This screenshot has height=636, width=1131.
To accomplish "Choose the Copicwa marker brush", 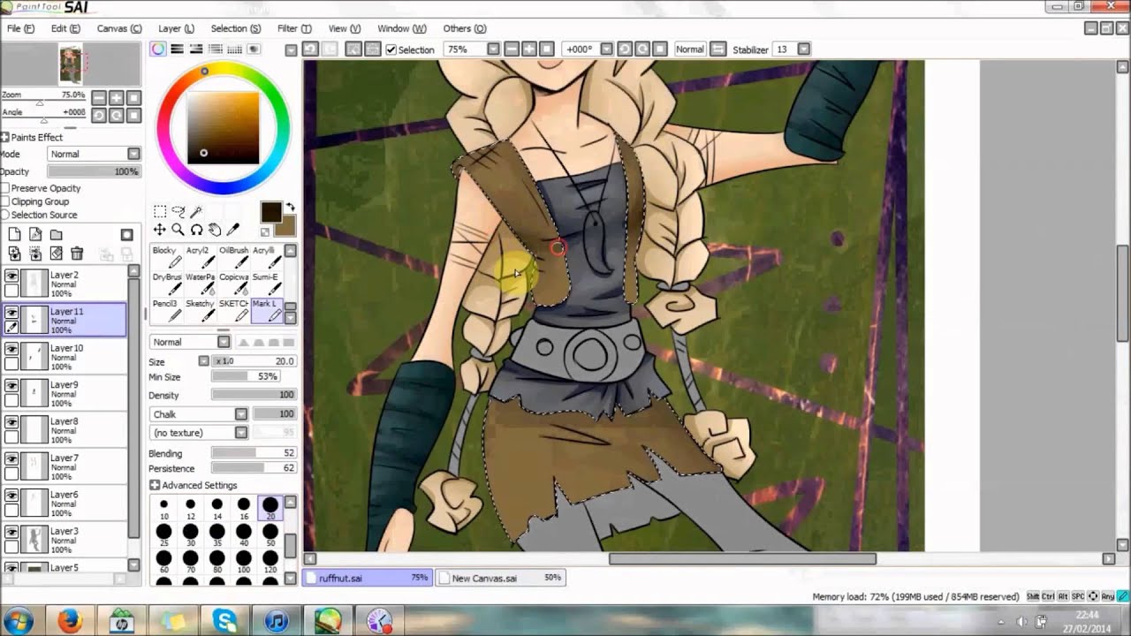I will pos(234,284).
